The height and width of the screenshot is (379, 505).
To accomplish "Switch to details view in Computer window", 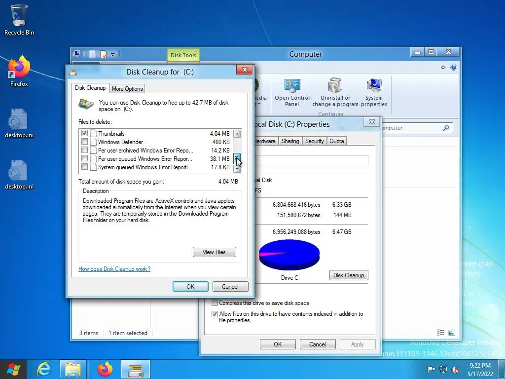I will [x=440, y=333].
